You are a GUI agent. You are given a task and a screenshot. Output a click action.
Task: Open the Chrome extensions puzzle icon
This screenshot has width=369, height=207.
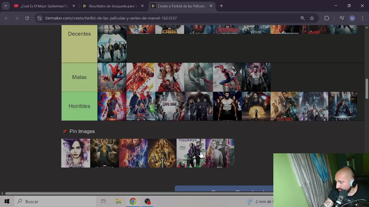coord(327,18)
